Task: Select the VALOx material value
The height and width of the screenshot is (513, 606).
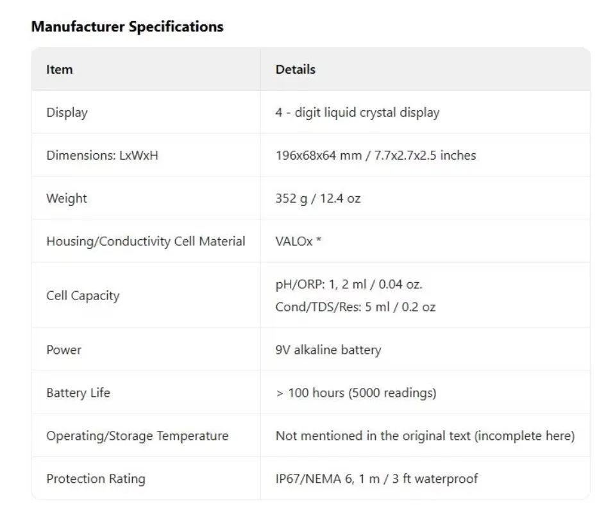Action: [x=298, y=241]
